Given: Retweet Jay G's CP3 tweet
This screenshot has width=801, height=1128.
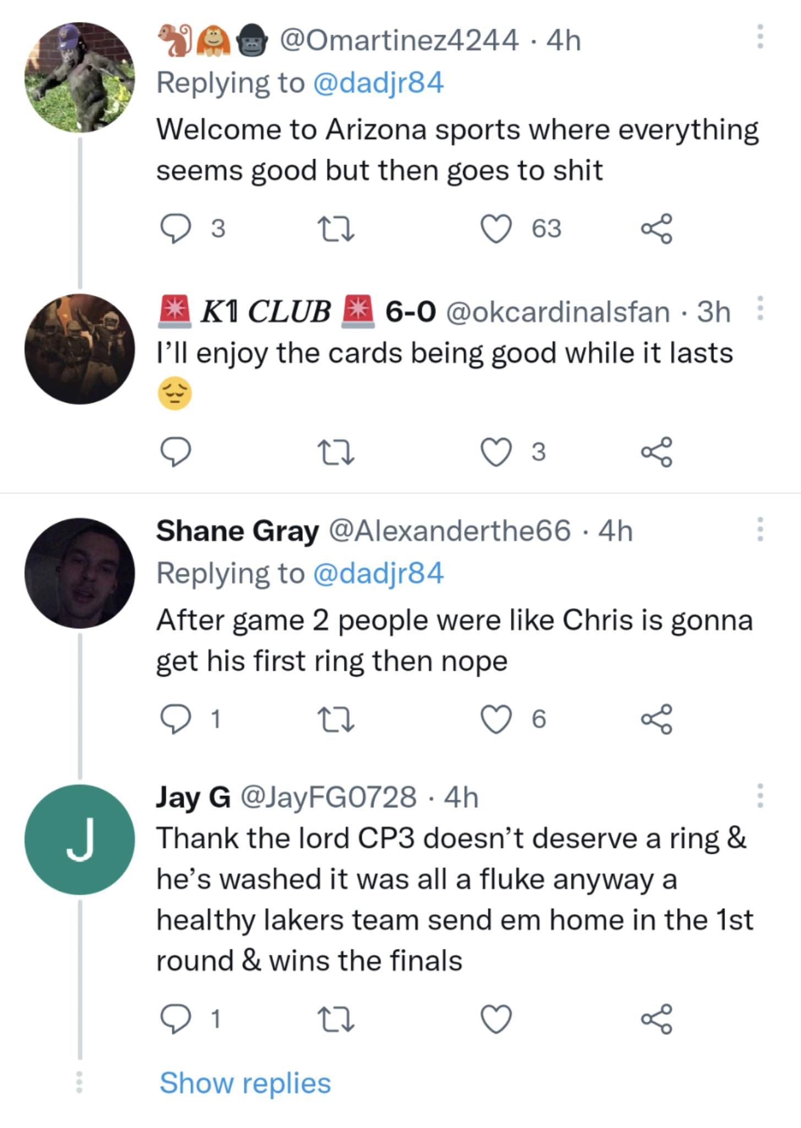Looking at the screenshot, I should (336, 1018).
